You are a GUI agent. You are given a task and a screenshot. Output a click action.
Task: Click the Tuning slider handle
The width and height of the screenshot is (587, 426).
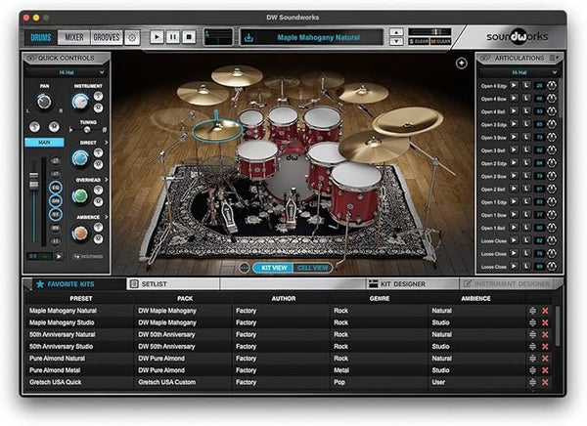click(x=87, y=130)
